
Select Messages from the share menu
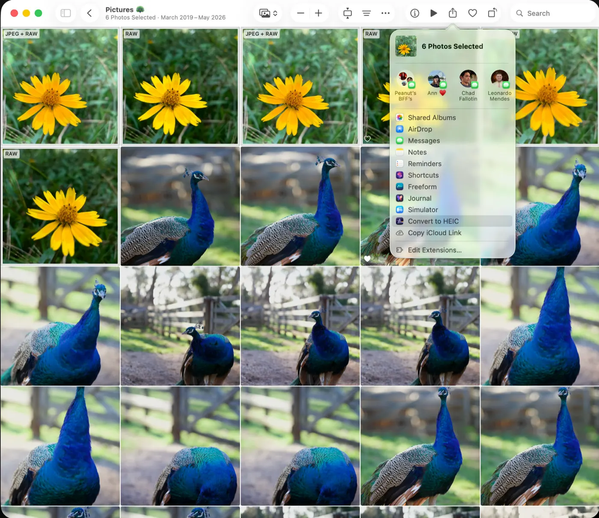[452, 141]
